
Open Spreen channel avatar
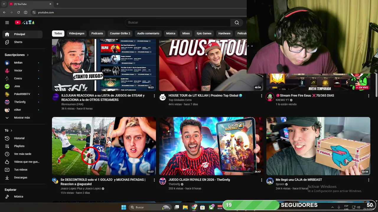(x=270, y=181)
